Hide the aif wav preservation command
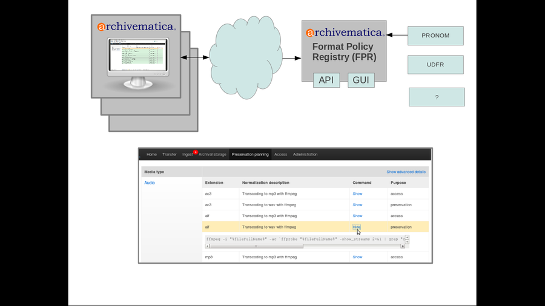This screenshot has height=306, width=545. click(357, 227)
